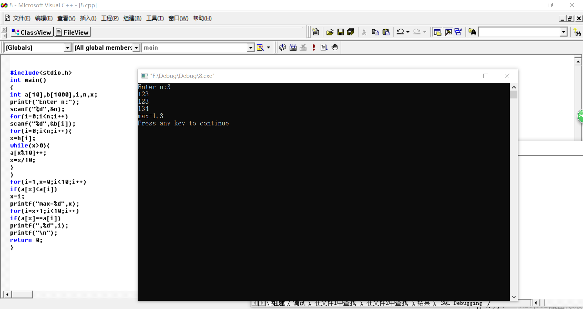Select the 调试 output tab

click(299, 303)
